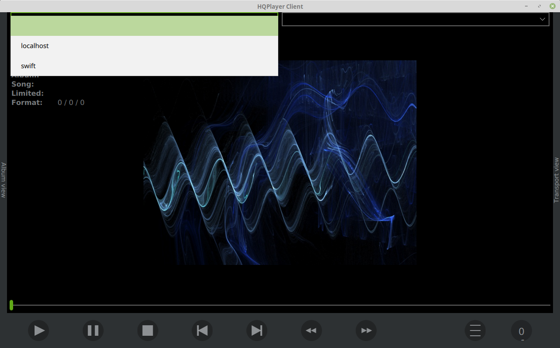Click the rewind double-arrow icon
The image size is (560, 348).
tap(311, 331)
